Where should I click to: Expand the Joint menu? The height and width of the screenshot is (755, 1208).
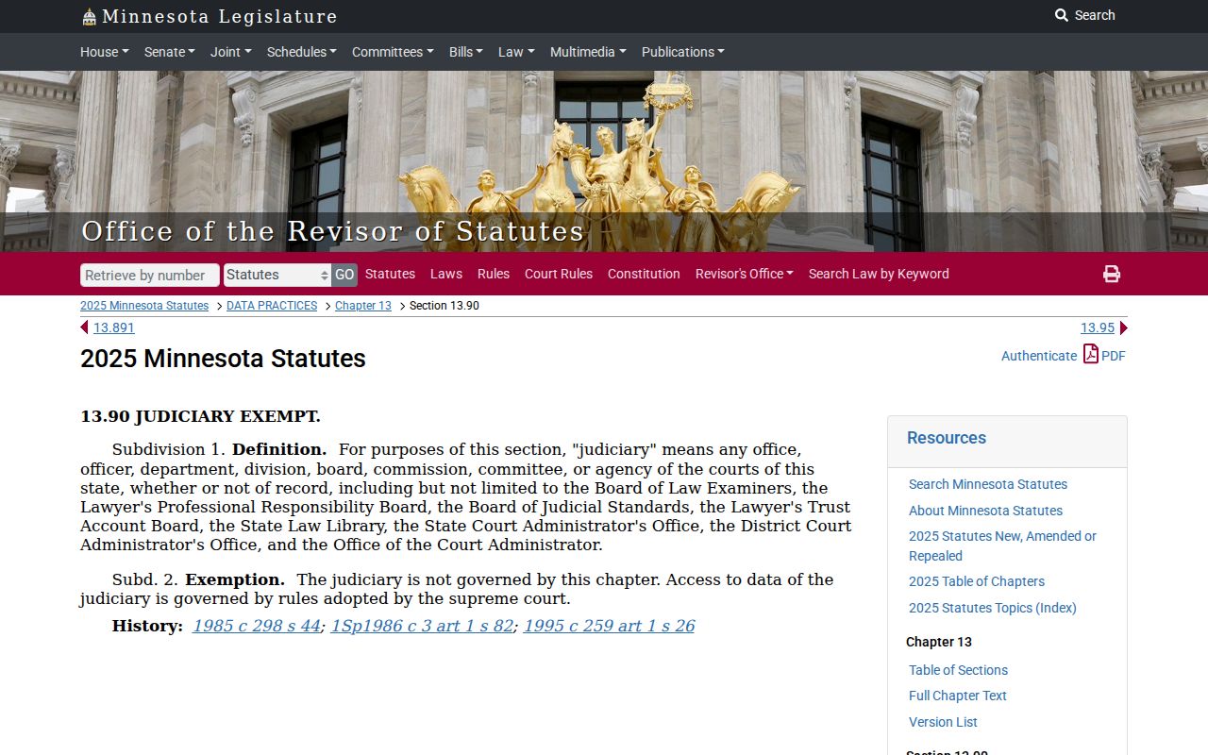tap(231, 52)
